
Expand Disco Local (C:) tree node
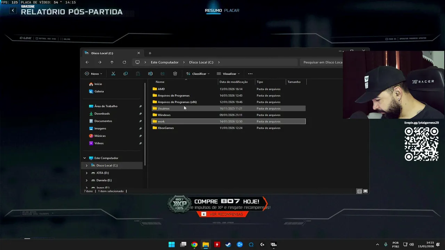pyautogui.click(x=87, y=166)
